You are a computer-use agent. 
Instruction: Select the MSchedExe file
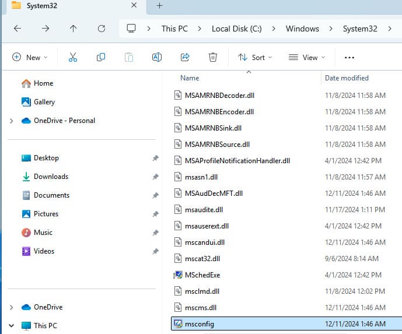tap(202, 275)
